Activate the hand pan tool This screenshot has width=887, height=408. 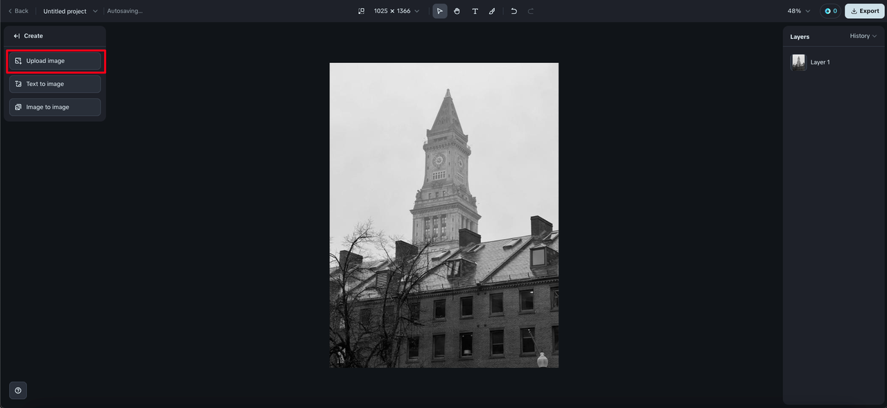point(457,11)
